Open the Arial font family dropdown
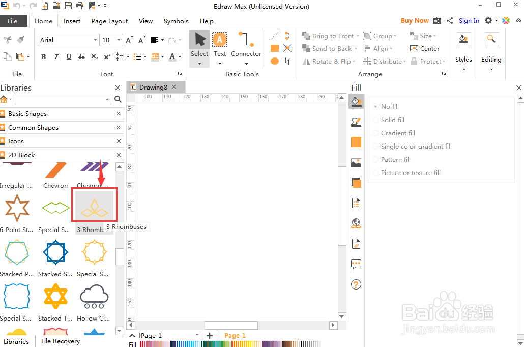Viewport: 524px width, 347px height. pyautogui.click(x=95, y=40)
